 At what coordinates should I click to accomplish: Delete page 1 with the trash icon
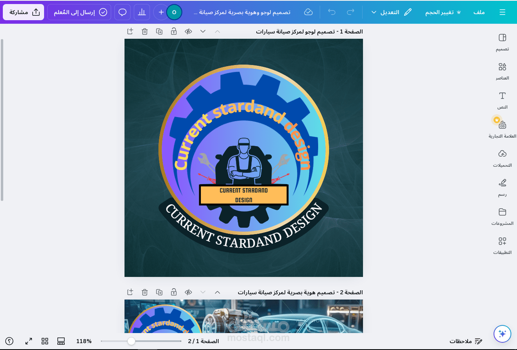[145, 31]
